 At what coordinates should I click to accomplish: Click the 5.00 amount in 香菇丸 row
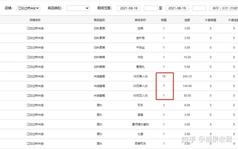pyautogui.click(x=187, y=67)
